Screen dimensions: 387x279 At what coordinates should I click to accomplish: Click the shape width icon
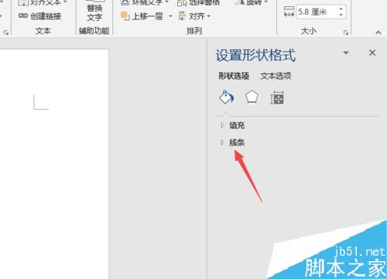(x=289, y=12)
